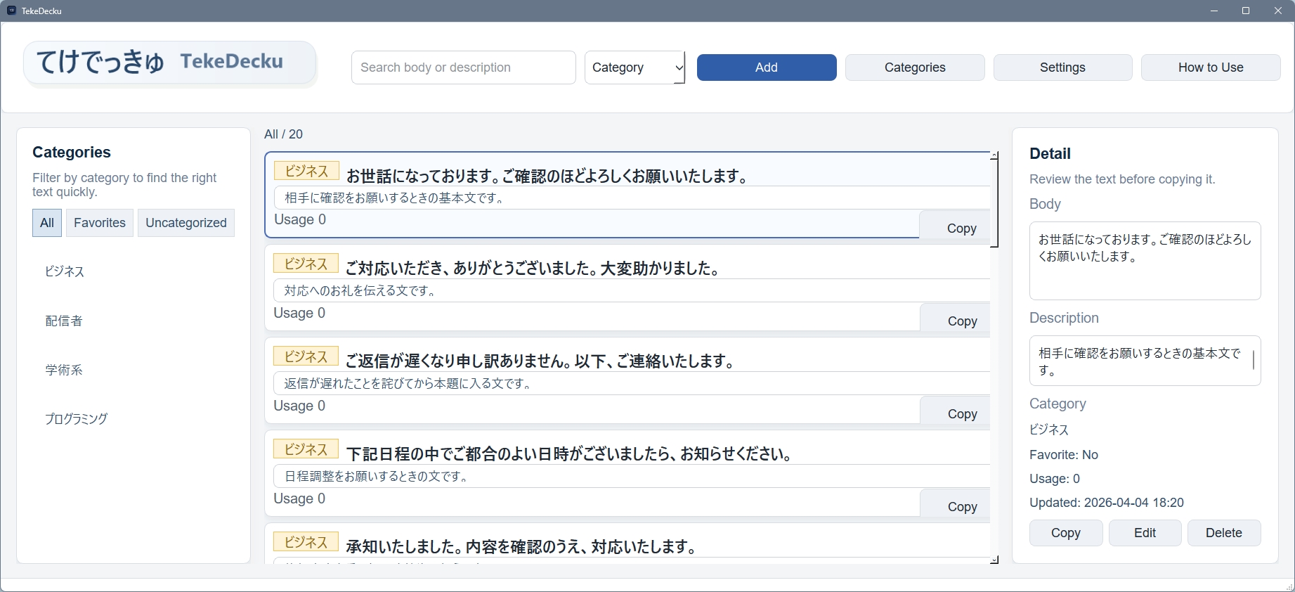Switch to the Favorites filter tab

point(100,223)
